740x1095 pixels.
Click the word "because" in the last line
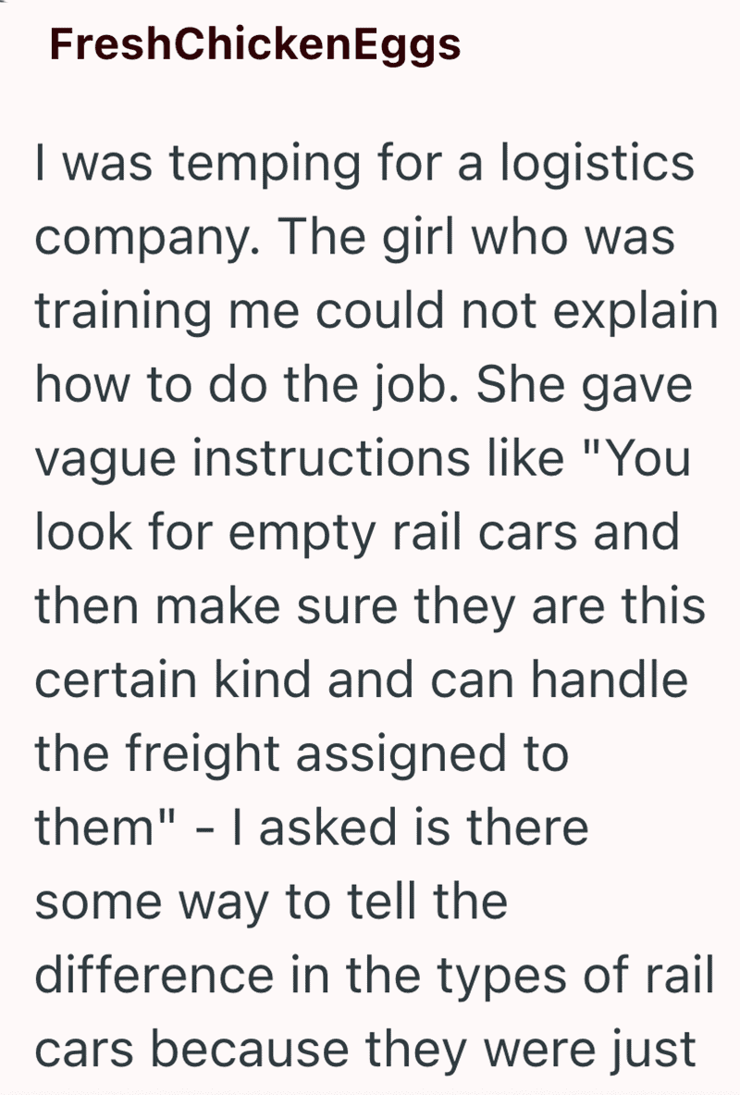click(x=251, y=1050)
